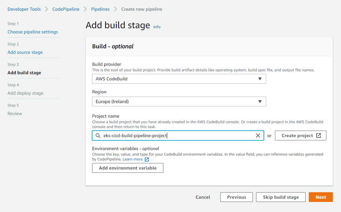
Task: Open the Region dropdown showing Europe (Ireland)
Action: 179,101
